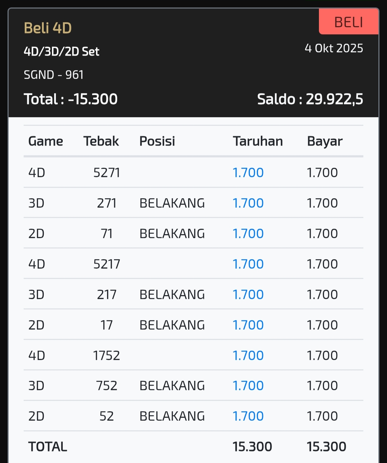
Task: Click the TOTAL row label
Action: (48, 447)
